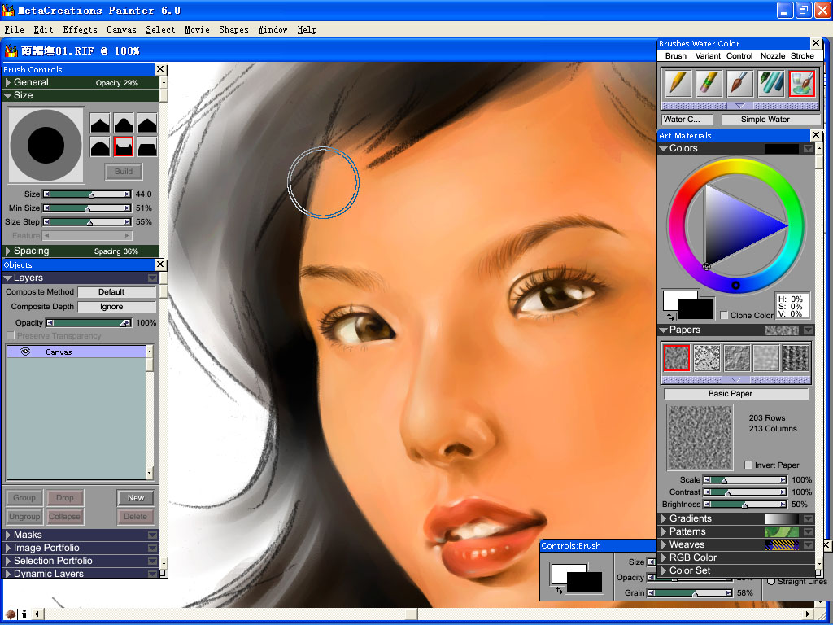
Task: Select the Straight Lines radio button
Action: [771, 582]
